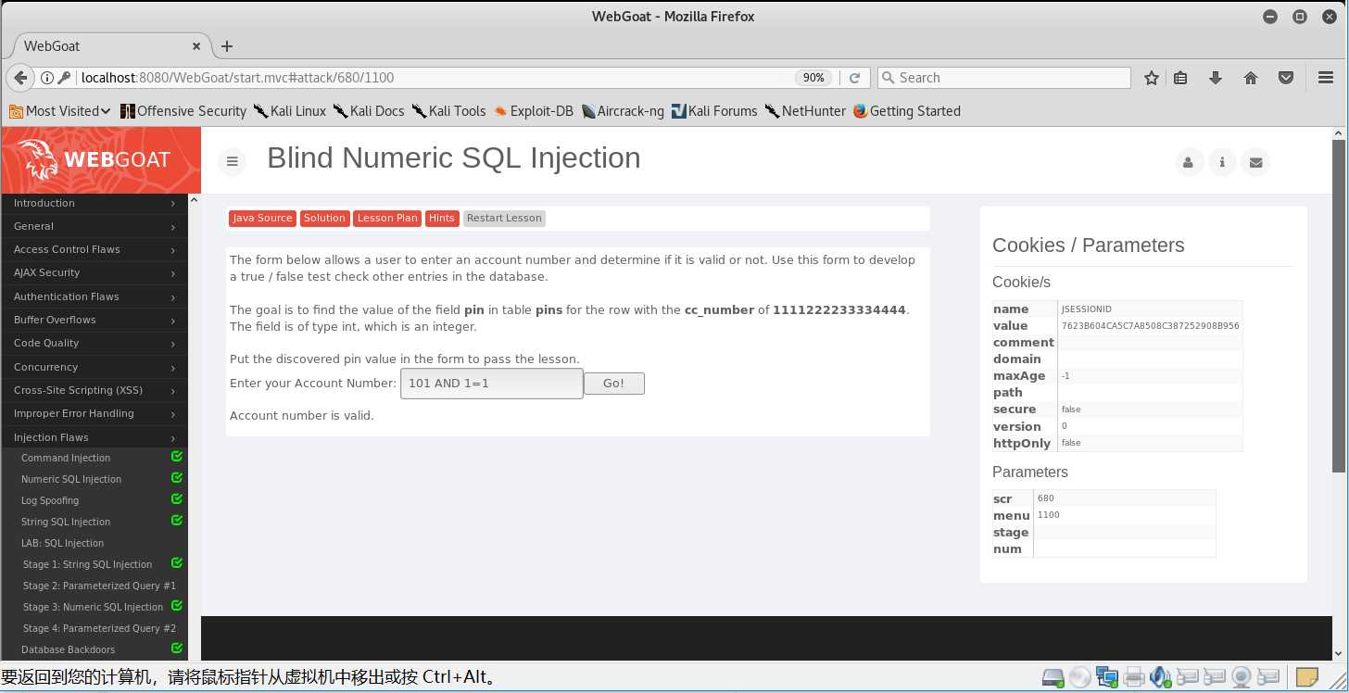Open String SQL Injection lesson

pos(66,522)
